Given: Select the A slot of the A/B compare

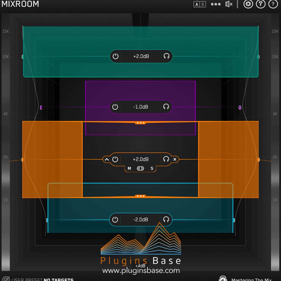Looking at the screenshot, I should coord(197,4).
